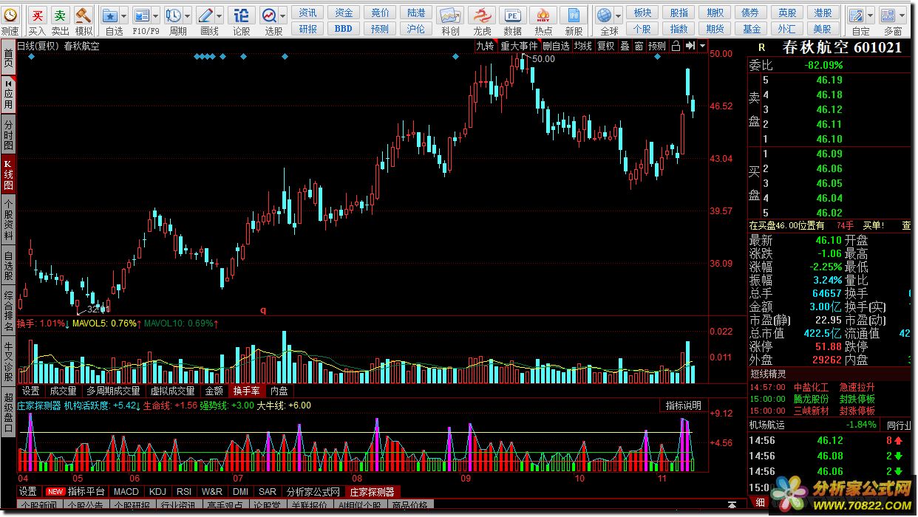Open the 数据 PE data icon
This screenshot has height=517, width=918.
512,15
